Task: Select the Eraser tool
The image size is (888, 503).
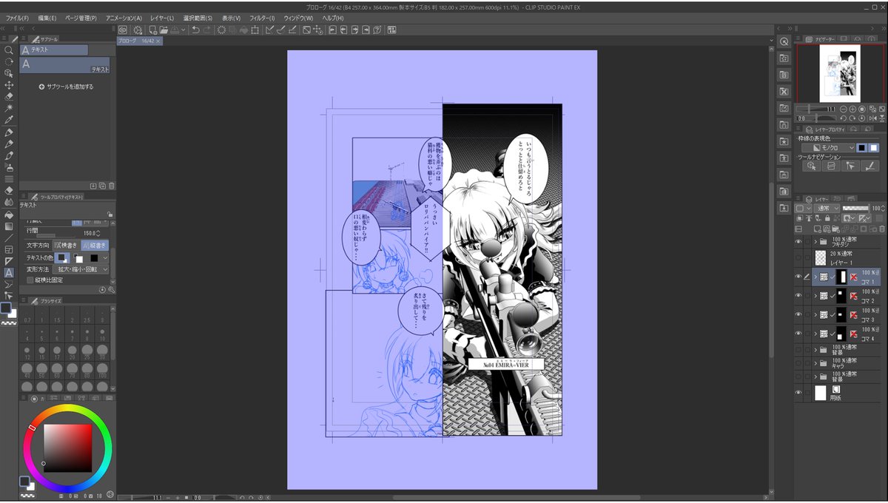Action: (x=9, y=190)
